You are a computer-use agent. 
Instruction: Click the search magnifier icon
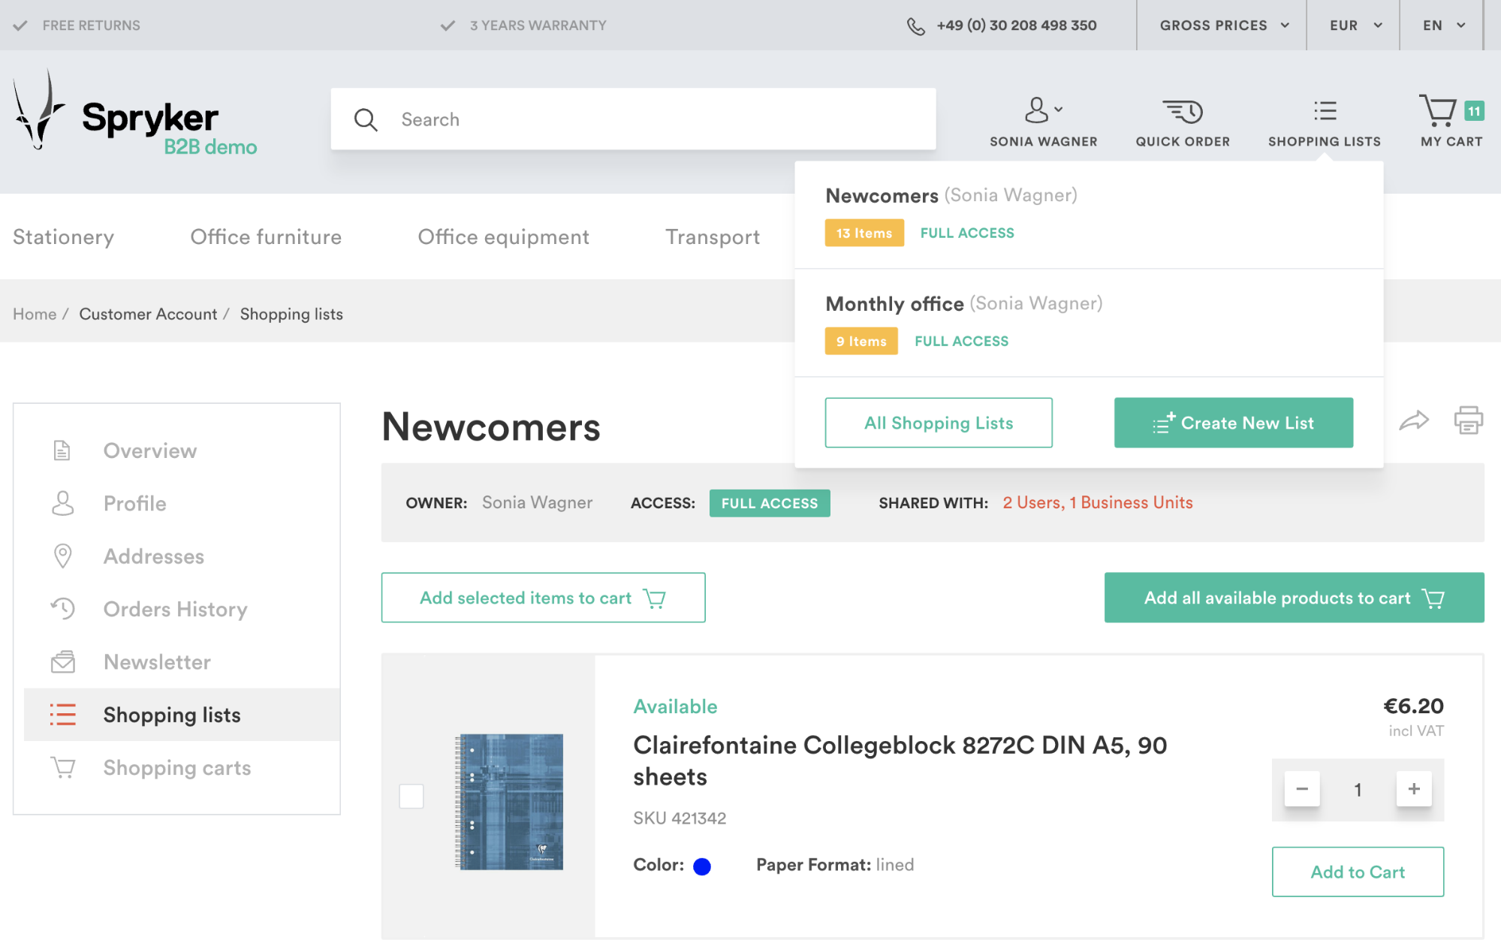coord(366,119)
